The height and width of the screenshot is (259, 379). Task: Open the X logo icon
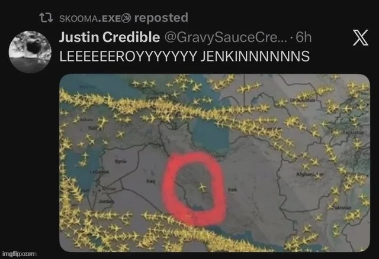pyautogui.click(x=361, y=37)
